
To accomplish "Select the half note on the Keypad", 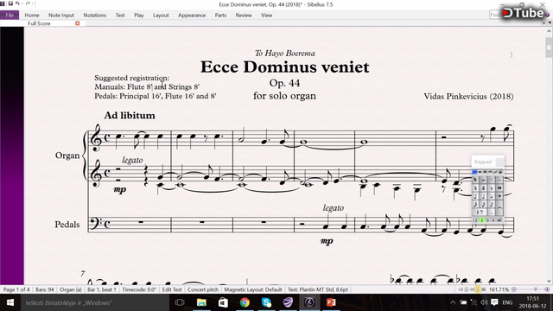I will (484, 196).
